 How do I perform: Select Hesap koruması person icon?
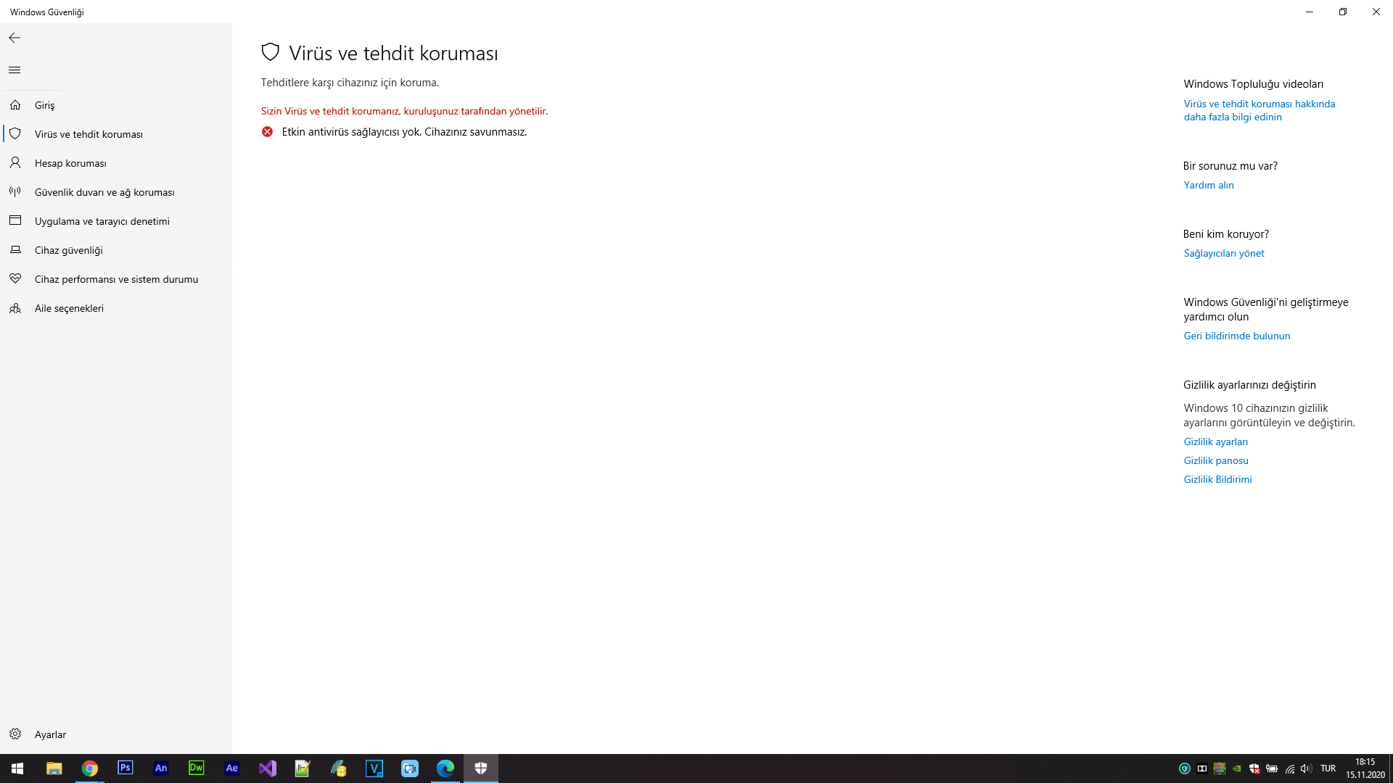[x=15, y=163]
